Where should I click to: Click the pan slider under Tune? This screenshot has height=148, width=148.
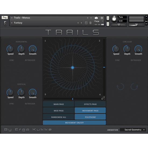pyautogui.click(x=119, y=25)
